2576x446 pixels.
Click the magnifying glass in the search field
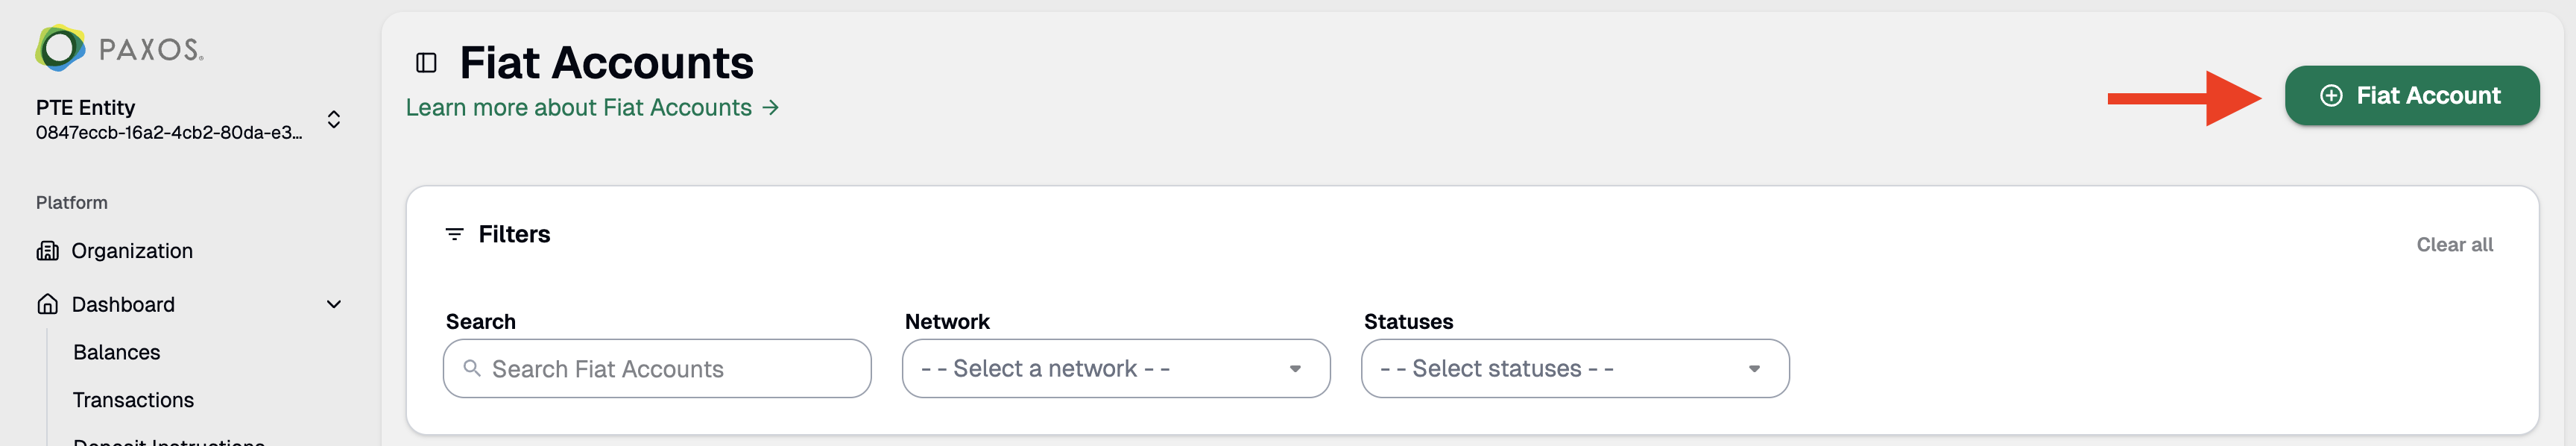point(472,368)
